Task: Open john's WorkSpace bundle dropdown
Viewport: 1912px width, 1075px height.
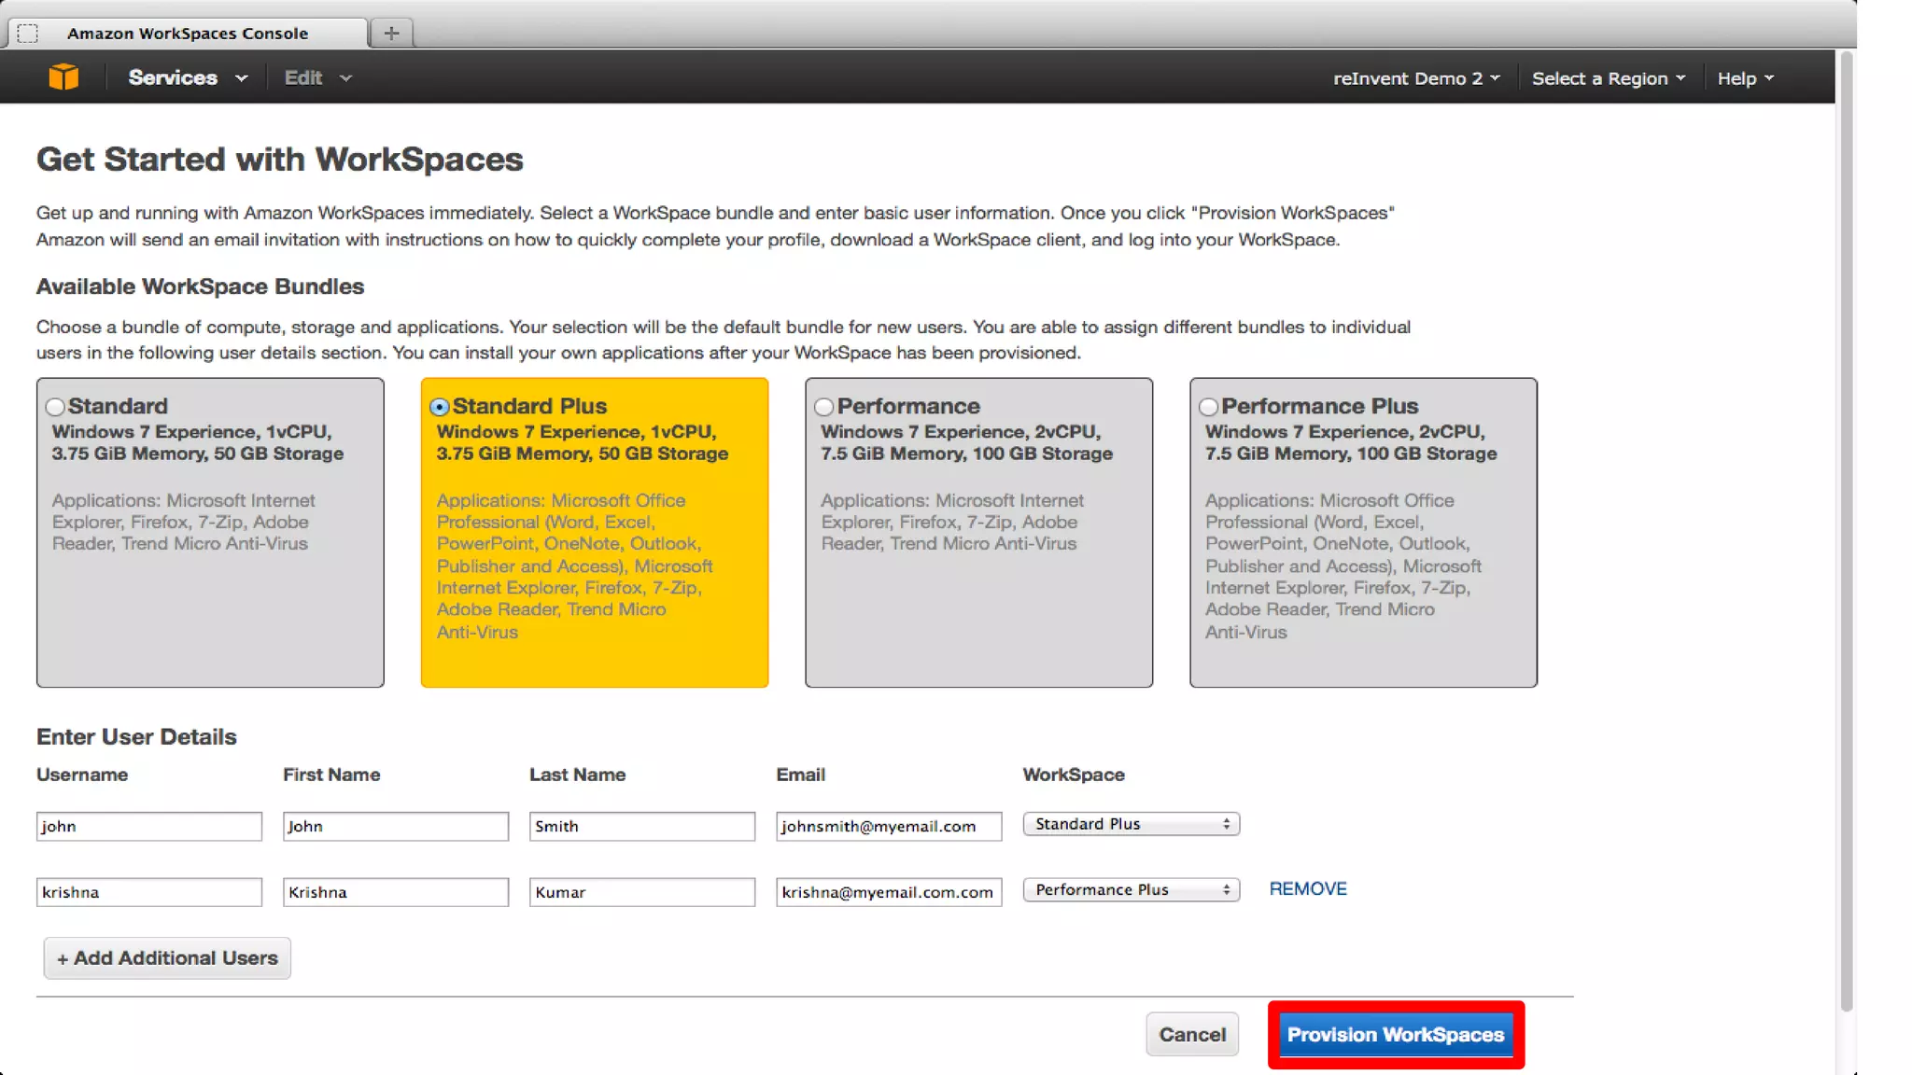Action: click(x=1131, y=824)
